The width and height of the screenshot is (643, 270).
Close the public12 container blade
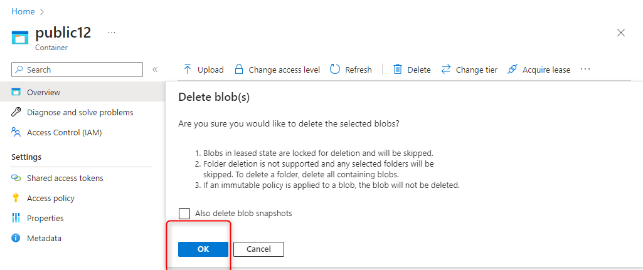pos(621,33)
